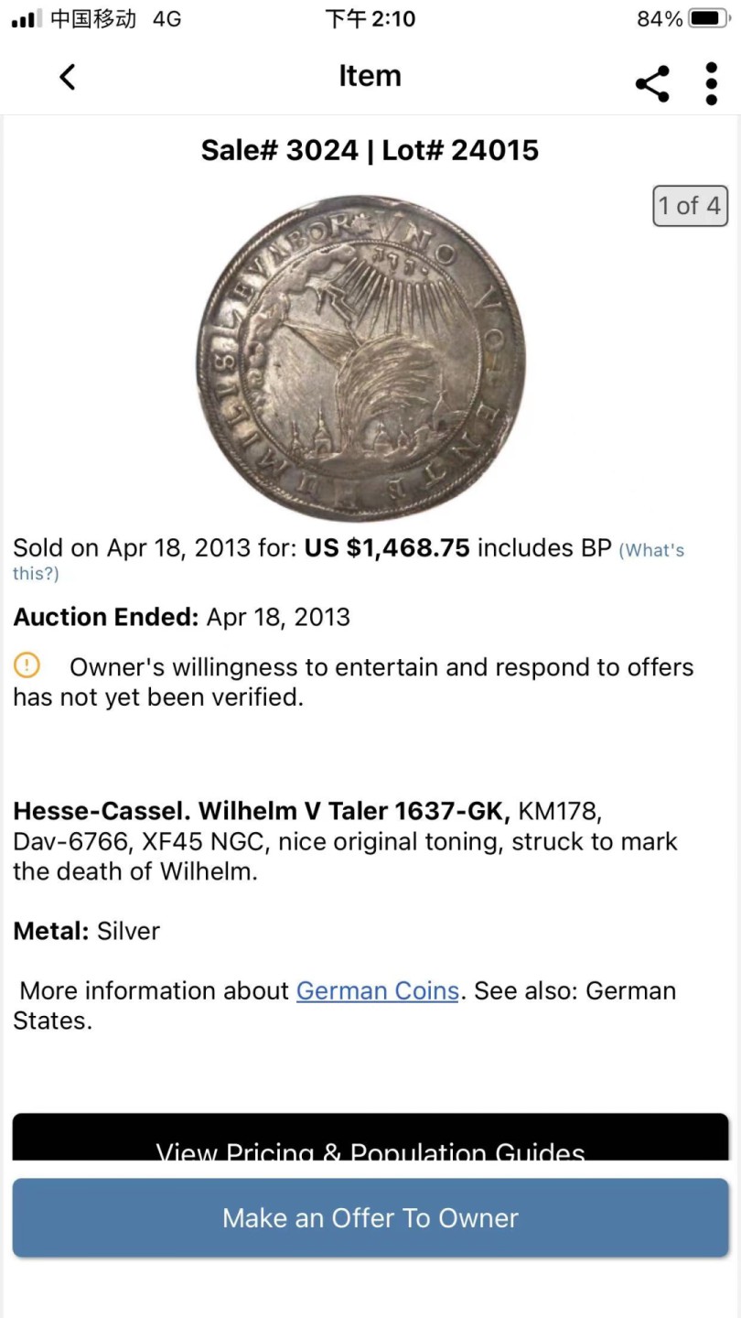This screenshot has width=741, height=1318.
Task: Follow the German Coins link
Action: 377,990
